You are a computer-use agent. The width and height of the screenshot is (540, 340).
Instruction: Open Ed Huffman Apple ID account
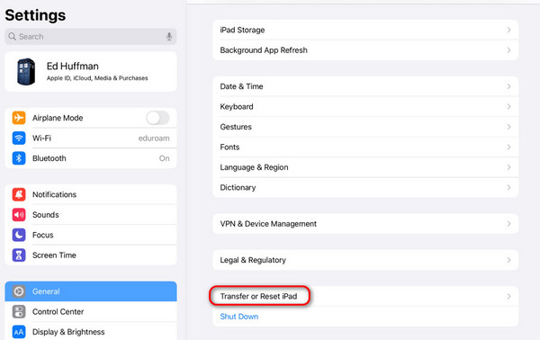pyautogui.click(x=91, y=72)
